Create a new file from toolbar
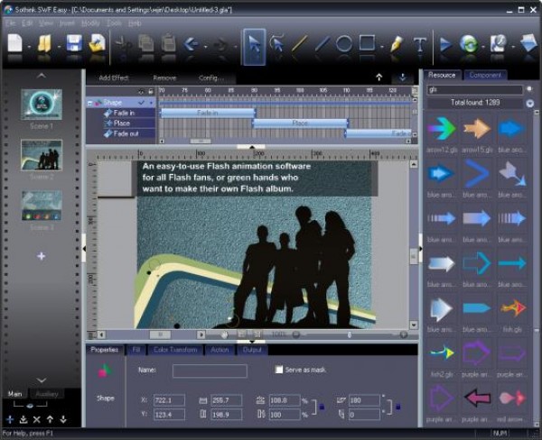The width and height of the screenshot is (542, 440). [x=15, y=43]
